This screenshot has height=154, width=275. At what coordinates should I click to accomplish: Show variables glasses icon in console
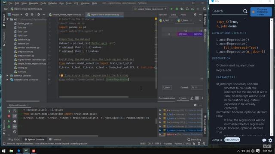[x=15, y=127]
